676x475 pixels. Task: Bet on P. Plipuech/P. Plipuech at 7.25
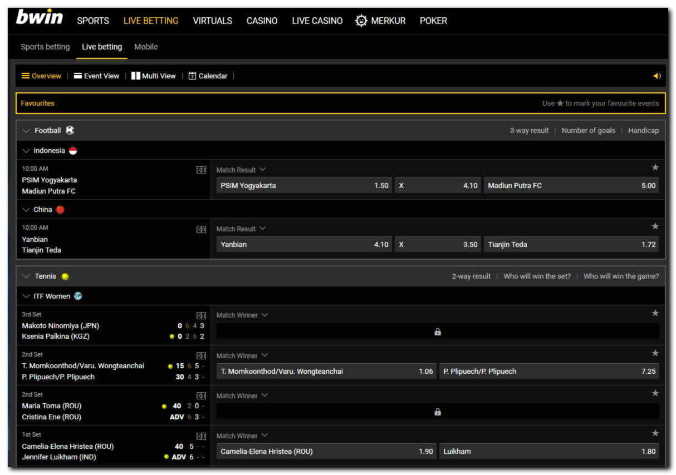click(x=549, y=371)
